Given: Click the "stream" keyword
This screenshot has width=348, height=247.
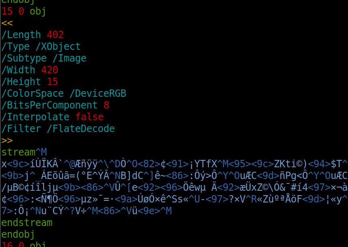Looking at the screenshot, I should 19,152.
